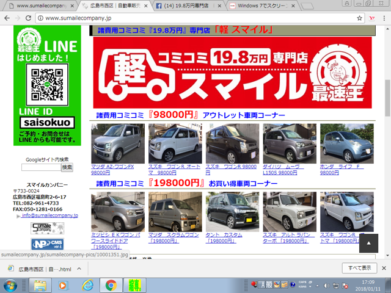
Task: Open Internet Explorer from the taskbar
Action: [88, 285]
